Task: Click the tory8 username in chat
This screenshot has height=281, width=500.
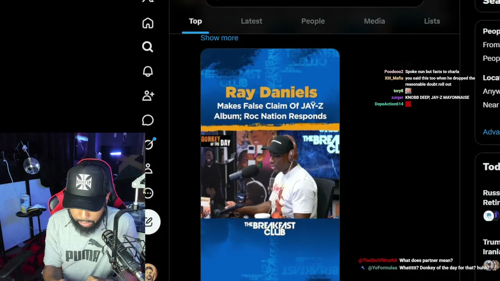Action: [398, 91]
